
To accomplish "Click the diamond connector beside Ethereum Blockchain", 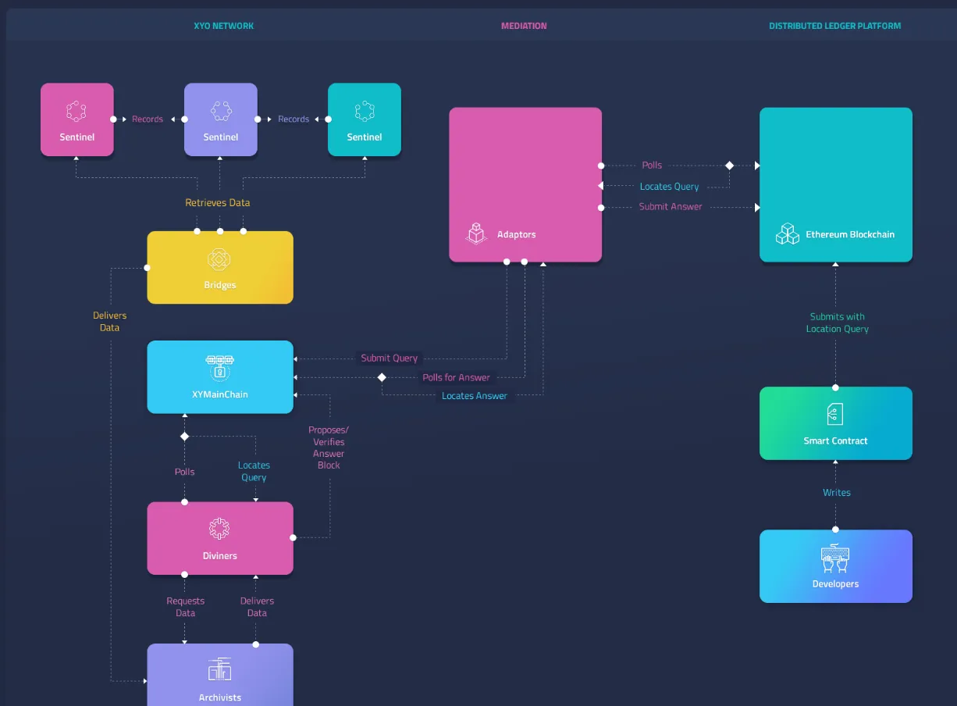I will pos(730,166).
